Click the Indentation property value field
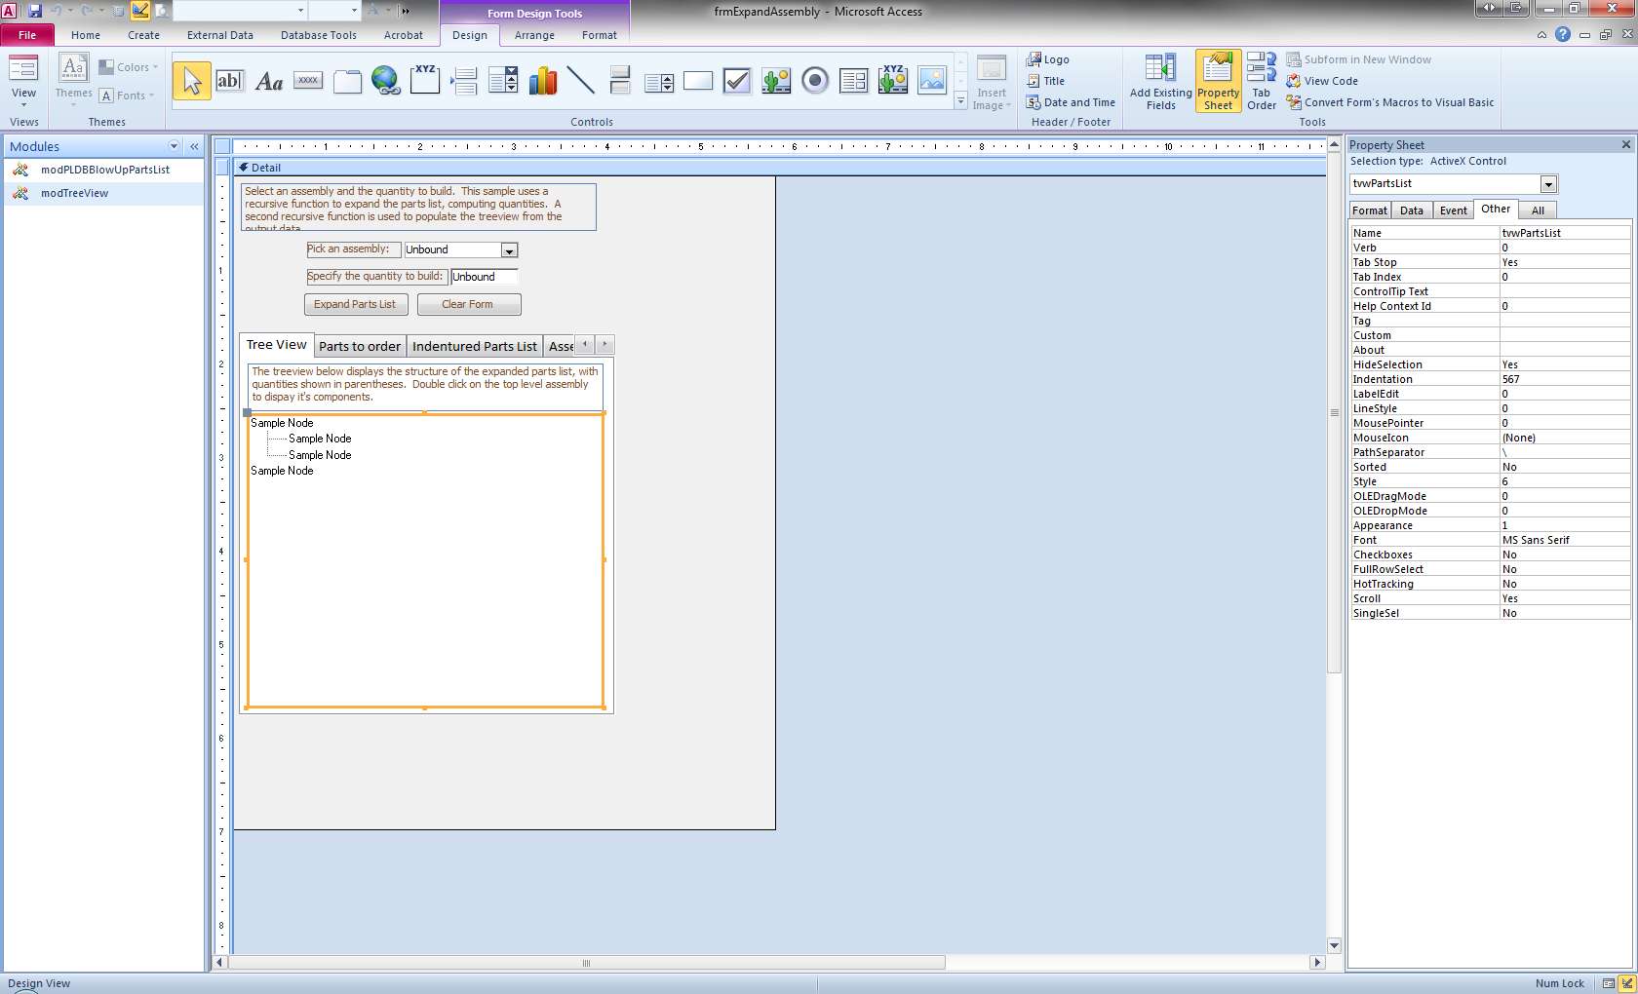The width and height of the screenshot is (1638, 994). click(x=1563, y=379)
